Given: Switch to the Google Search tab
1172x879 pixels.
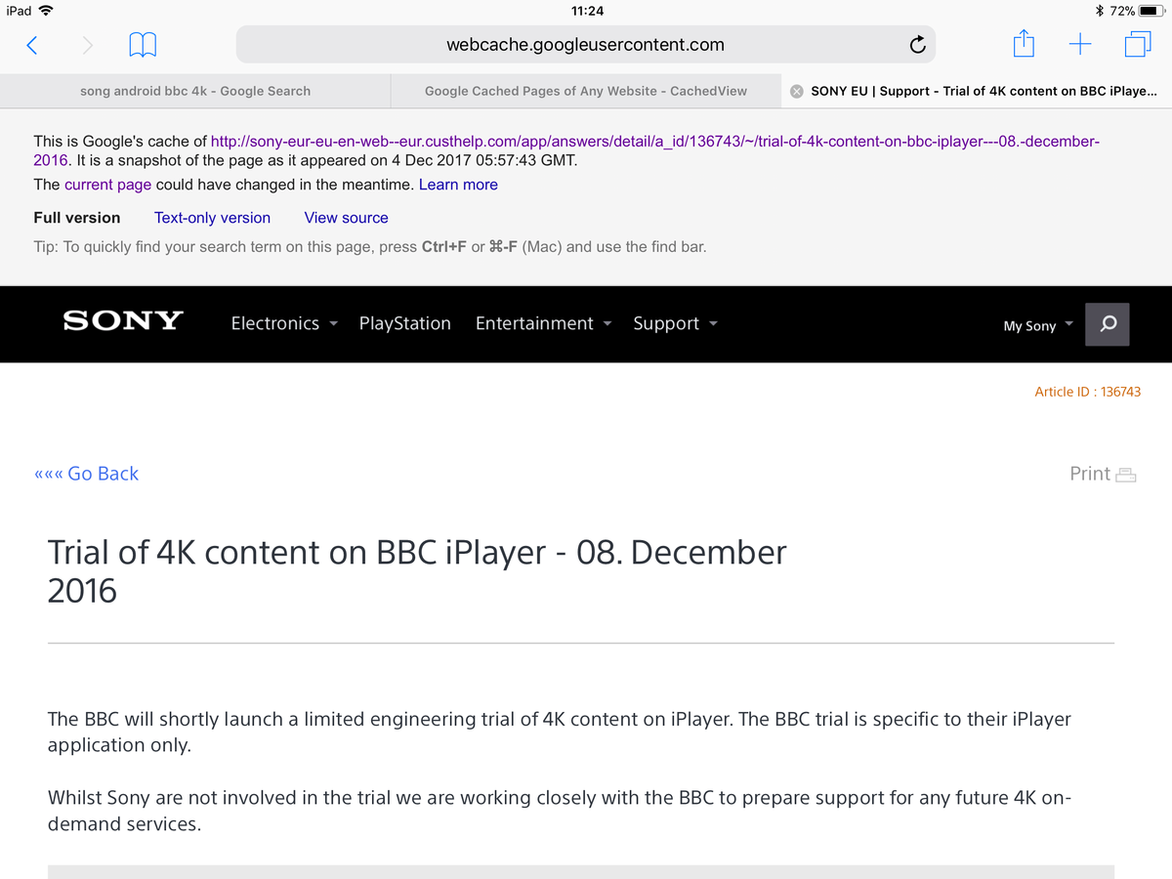Looking at the screenshot, I should pos(195,91).
